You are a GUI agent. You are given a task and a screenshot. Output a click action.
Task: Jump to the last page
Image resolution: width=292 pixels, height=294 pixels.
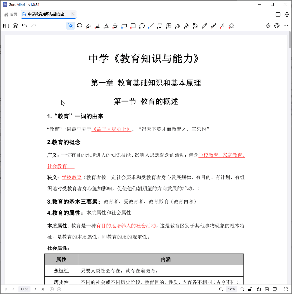pyautogui.click(x=43, y=289)
